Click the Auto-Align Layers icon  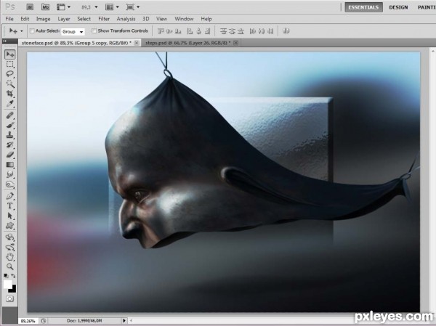[286, 30]
